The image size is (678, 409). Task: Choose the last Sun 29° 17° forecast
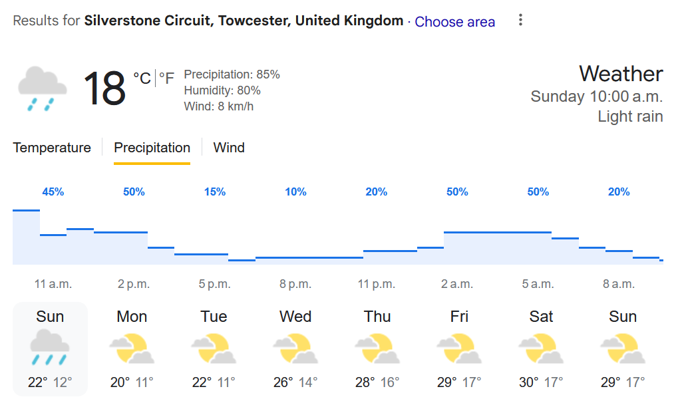[623, 349]
